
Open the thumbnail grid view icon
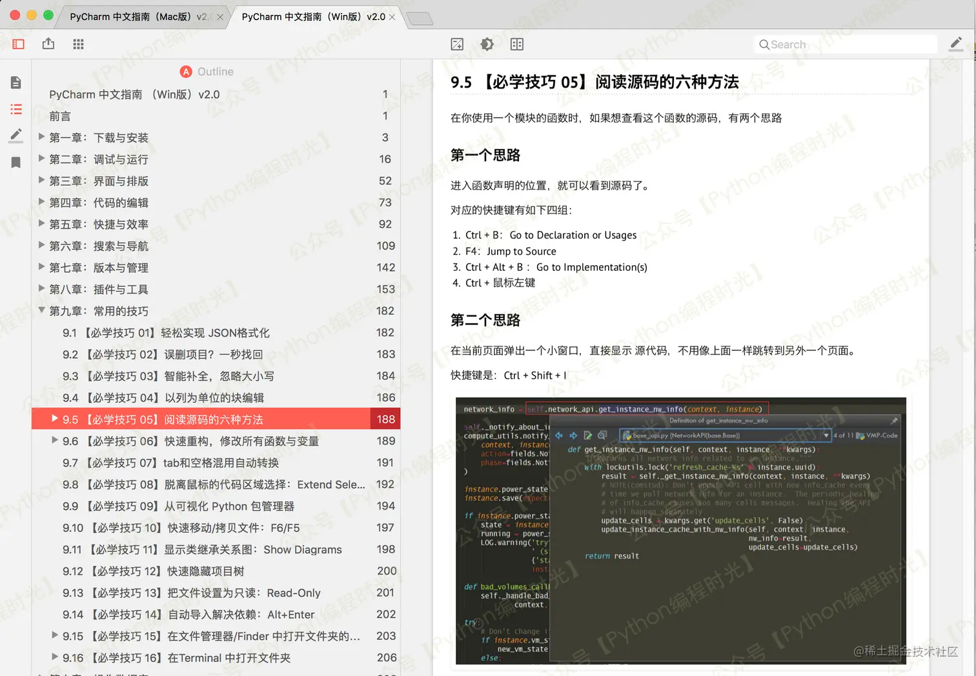pos(78,44)
